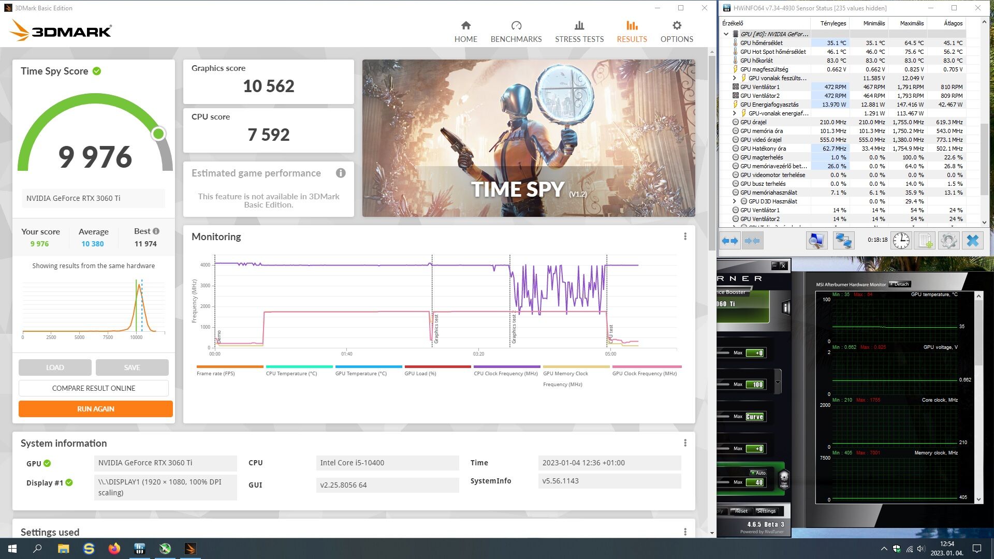Click the Afterburner User Define fan icon
The width and height of the screenshot is (994, 559).
click(x=784, y=479)
